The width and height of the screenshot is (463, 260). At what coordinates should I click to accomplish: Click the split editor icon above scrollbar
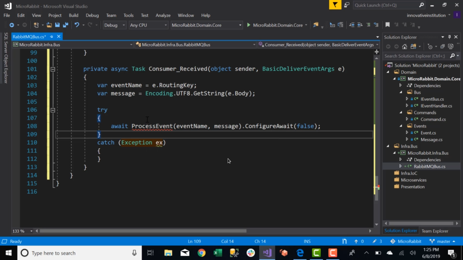coord(377,52)
